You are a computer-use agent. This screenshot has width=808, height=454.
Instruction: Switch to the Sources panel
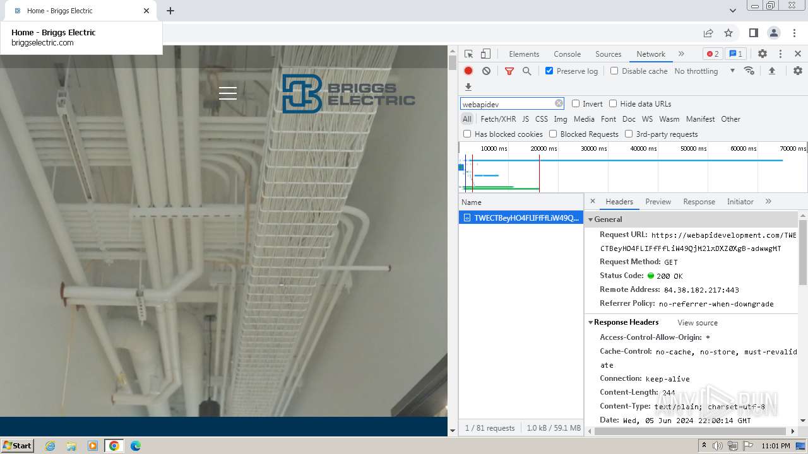pyautogui.click(x=609, y=54)
